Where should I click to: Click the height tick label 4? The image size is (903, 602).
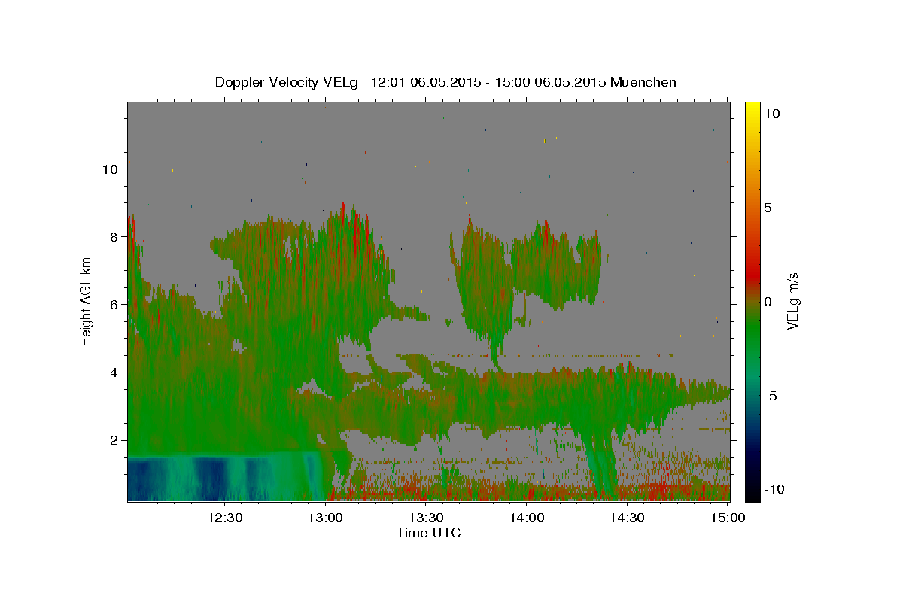tap(115, 372)
